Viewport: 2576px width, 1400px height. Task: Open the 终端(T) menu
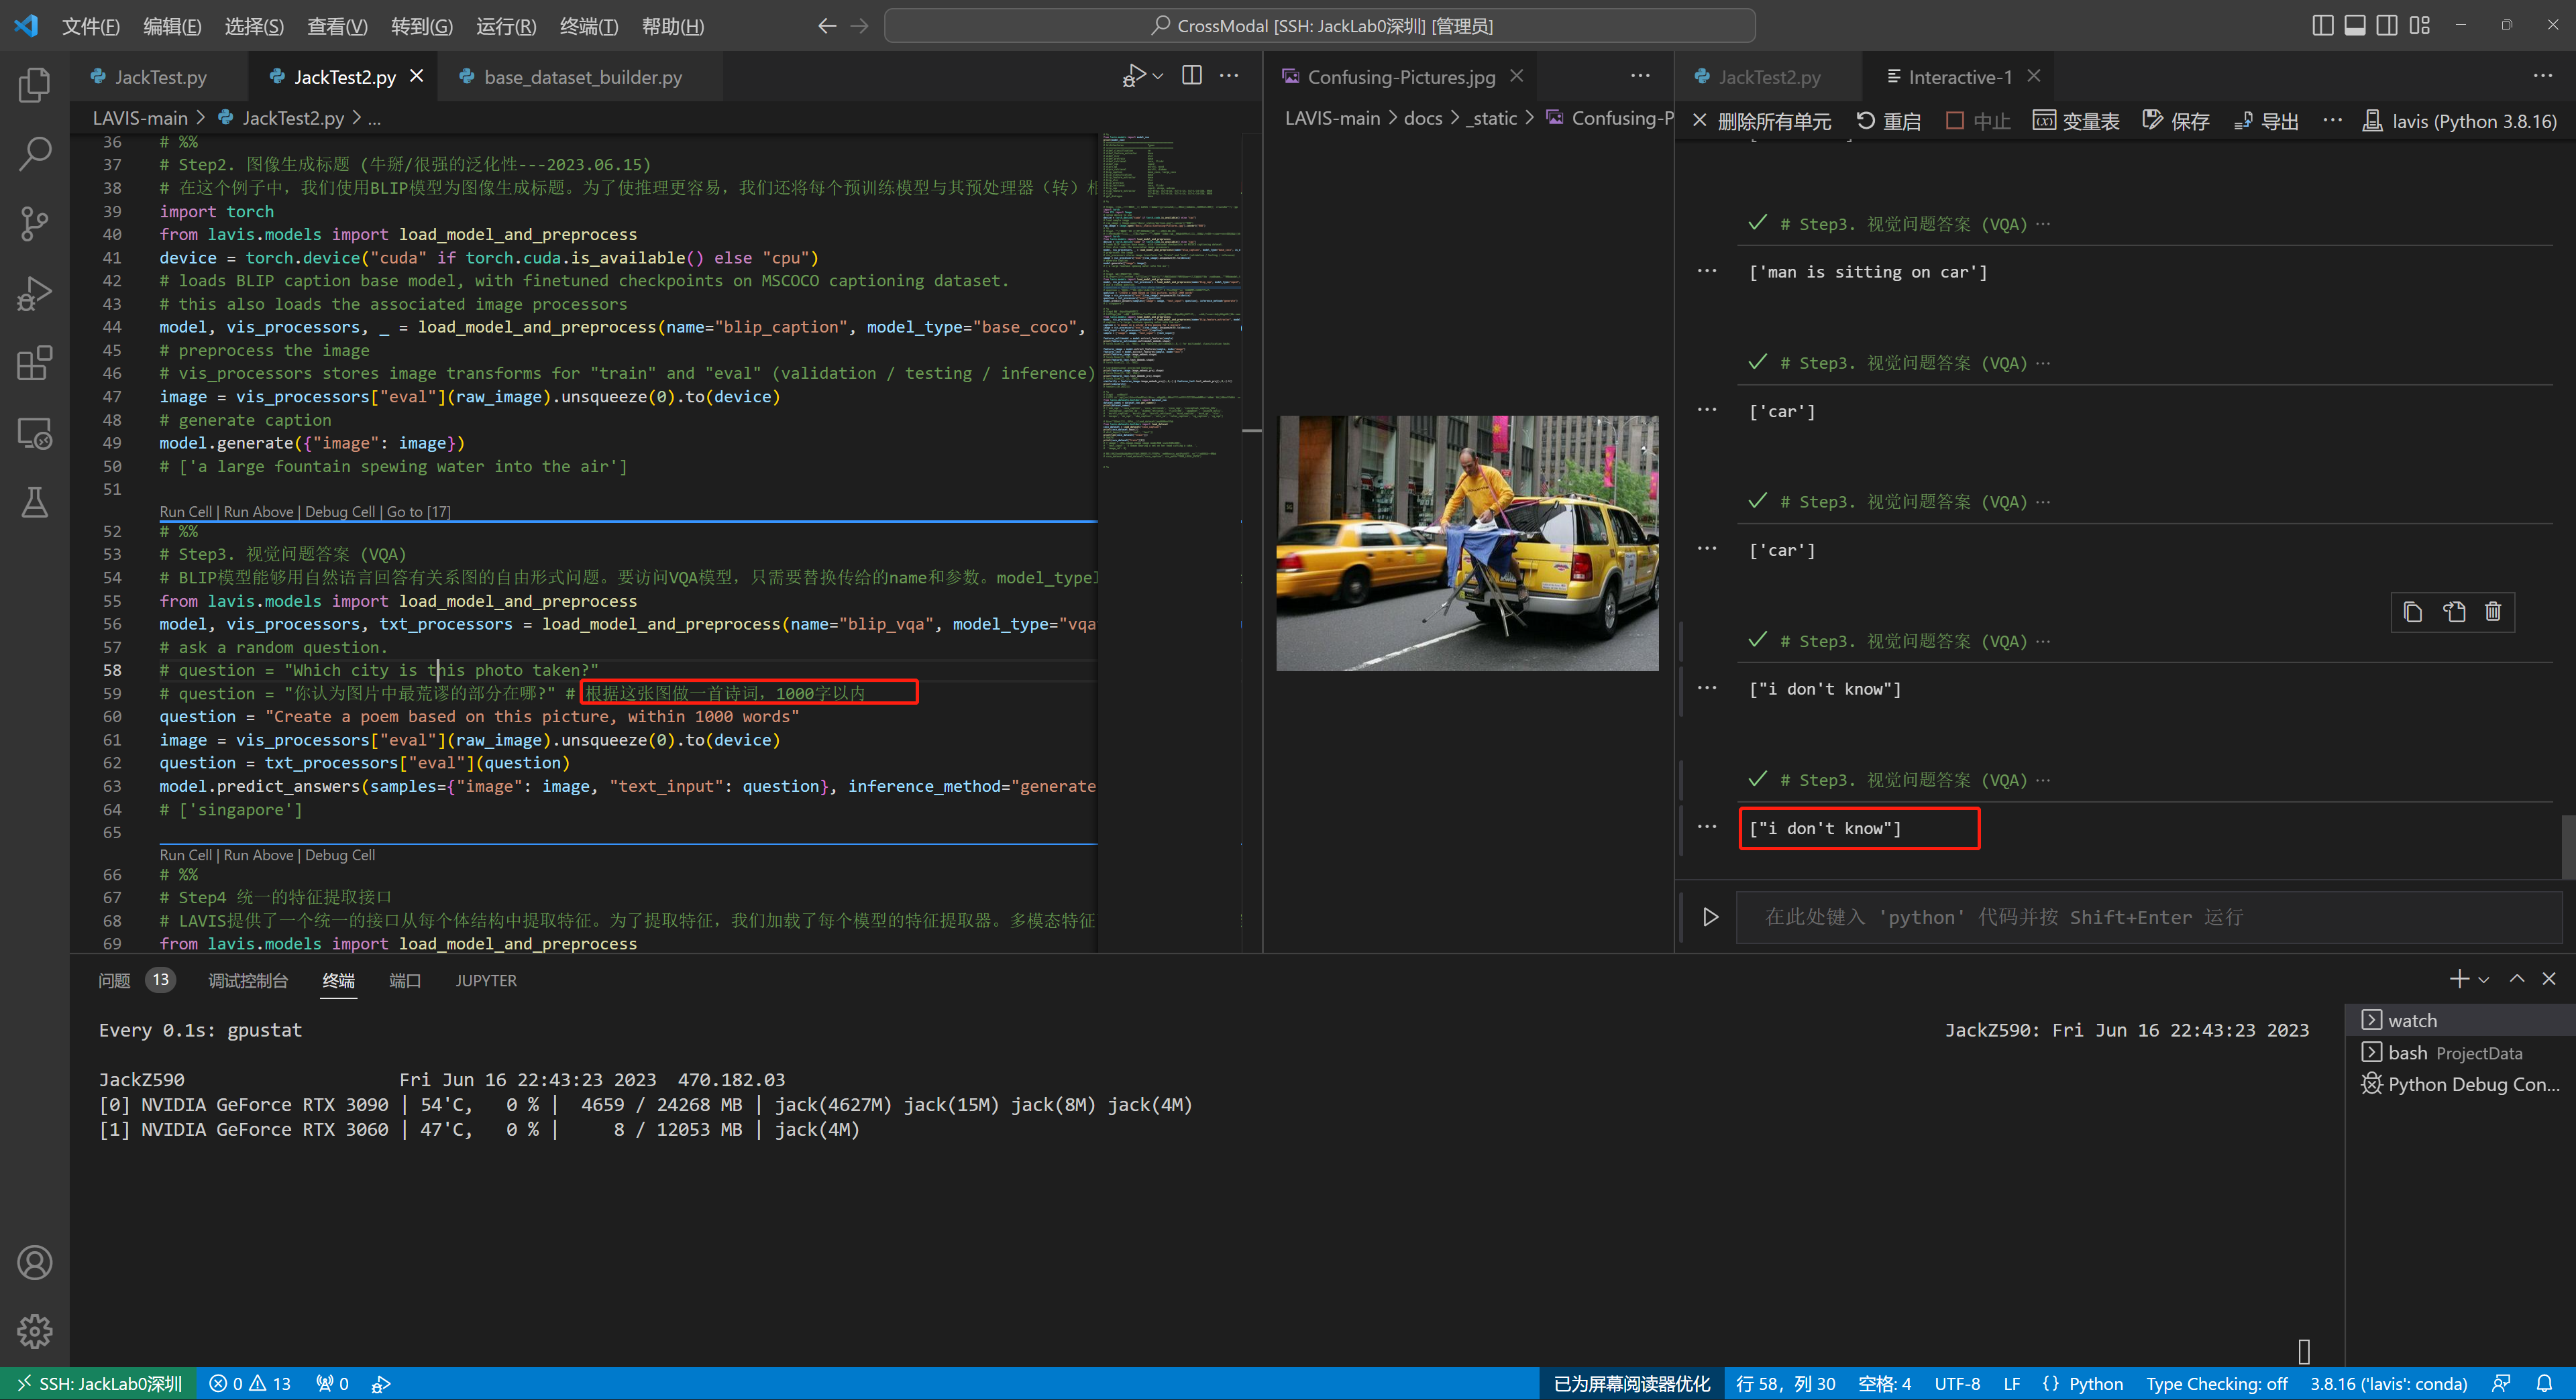point(588,26)
